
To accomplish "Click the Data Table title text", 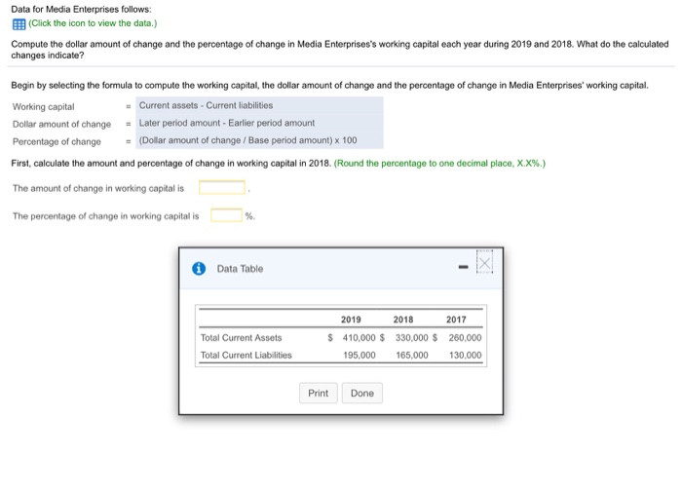I will [x=240, y=268].
